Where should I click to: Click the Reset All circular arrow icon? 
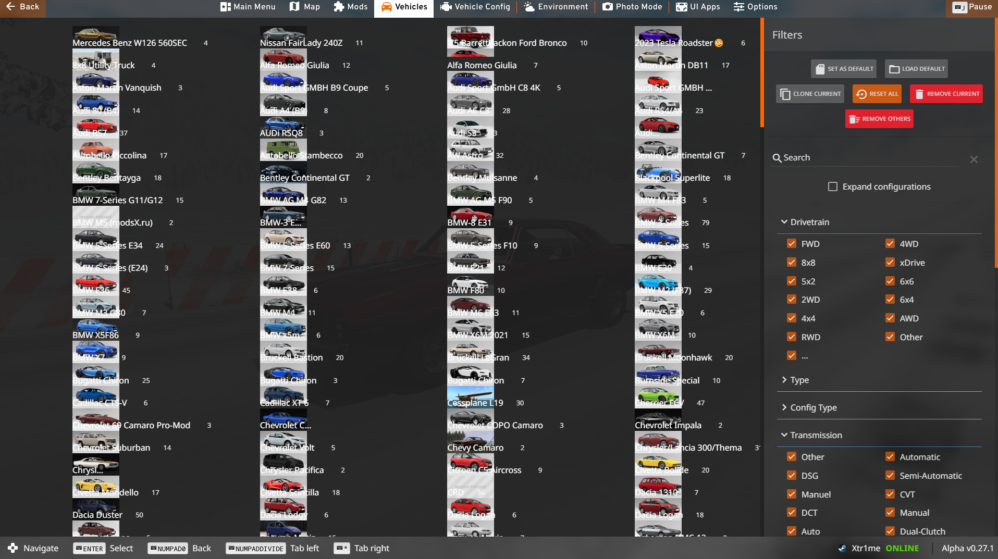click(x=861, y=94)
